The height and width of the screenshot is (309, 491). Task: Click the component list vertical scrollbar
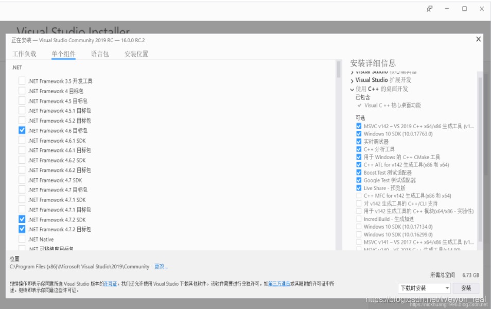pyautogui.click(x=339, y=69)
